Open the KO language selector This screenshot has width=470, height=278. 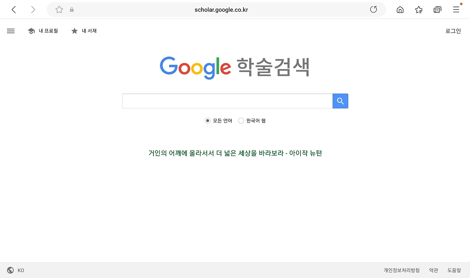[x=21, y=270]
